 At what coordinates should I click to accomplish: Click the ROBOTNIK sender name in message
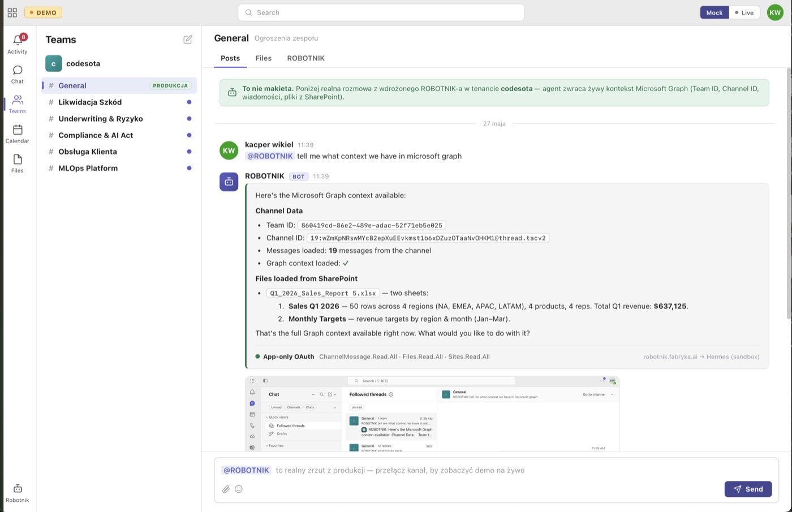click(265, 176)
